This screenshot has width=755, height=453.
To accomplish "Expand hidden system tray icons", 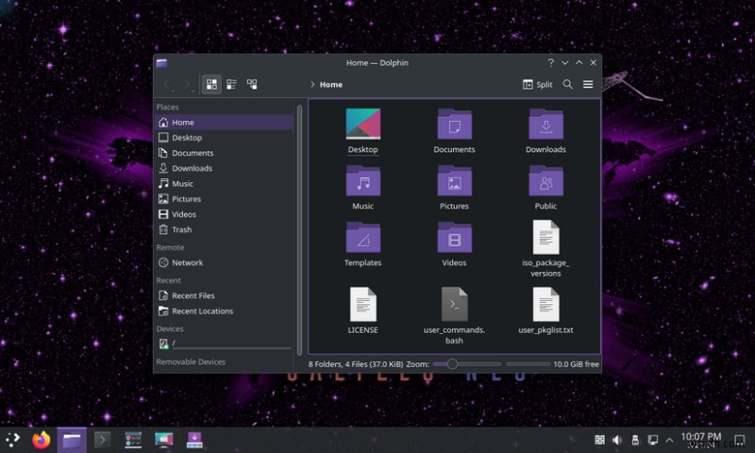I will click(x=669, y=440).
